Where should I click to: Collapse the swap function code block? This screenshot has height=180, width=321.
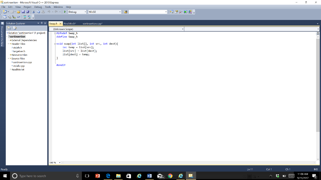coord(55,44)
